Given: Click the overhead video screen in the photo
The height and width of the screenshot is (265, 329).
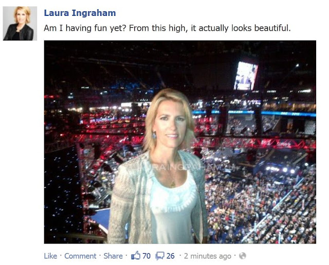Looking at the screenshot, I should coord(246,76).
